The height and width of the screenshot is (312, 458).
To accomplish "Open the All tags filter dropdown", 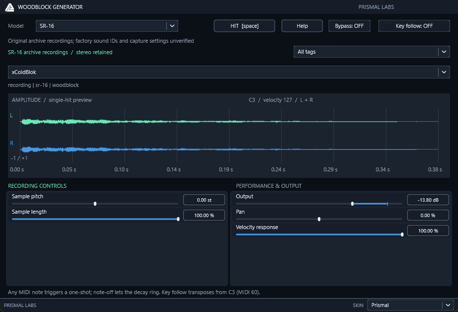I will pyautogui.click(x=371, y=52).
